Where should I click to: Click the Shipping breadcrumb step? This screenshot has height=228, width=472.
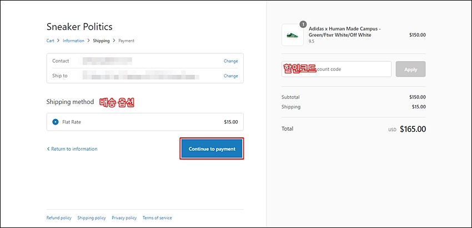(x=101, y=41)
